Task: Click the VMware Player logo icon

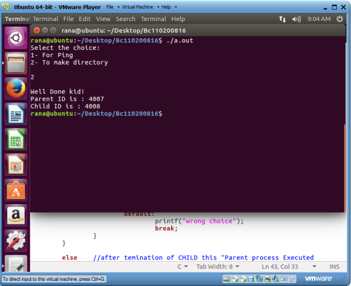Action: 6,7
